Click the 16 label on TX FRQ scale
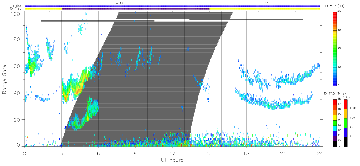Screen dimensions: 360x166 [339, 109]
